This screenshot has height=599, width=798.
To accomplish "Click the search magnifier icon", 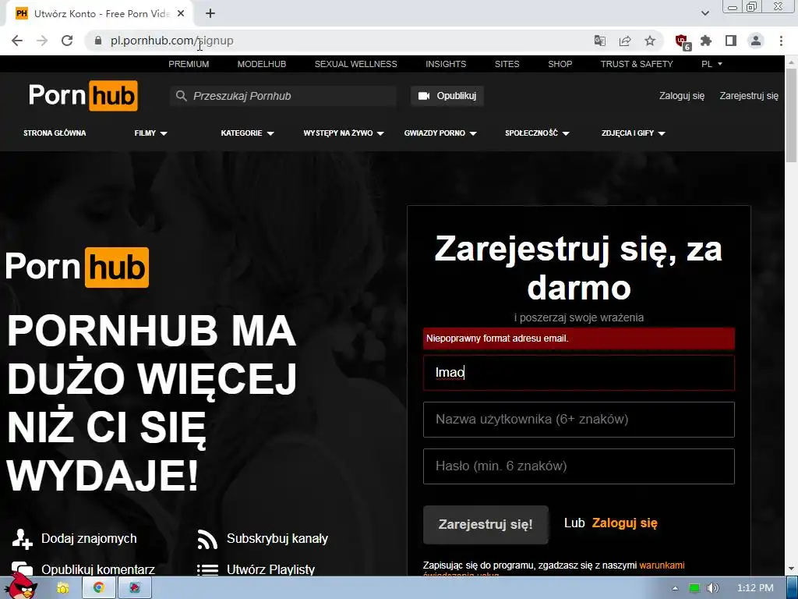I will tap(181, 96).
